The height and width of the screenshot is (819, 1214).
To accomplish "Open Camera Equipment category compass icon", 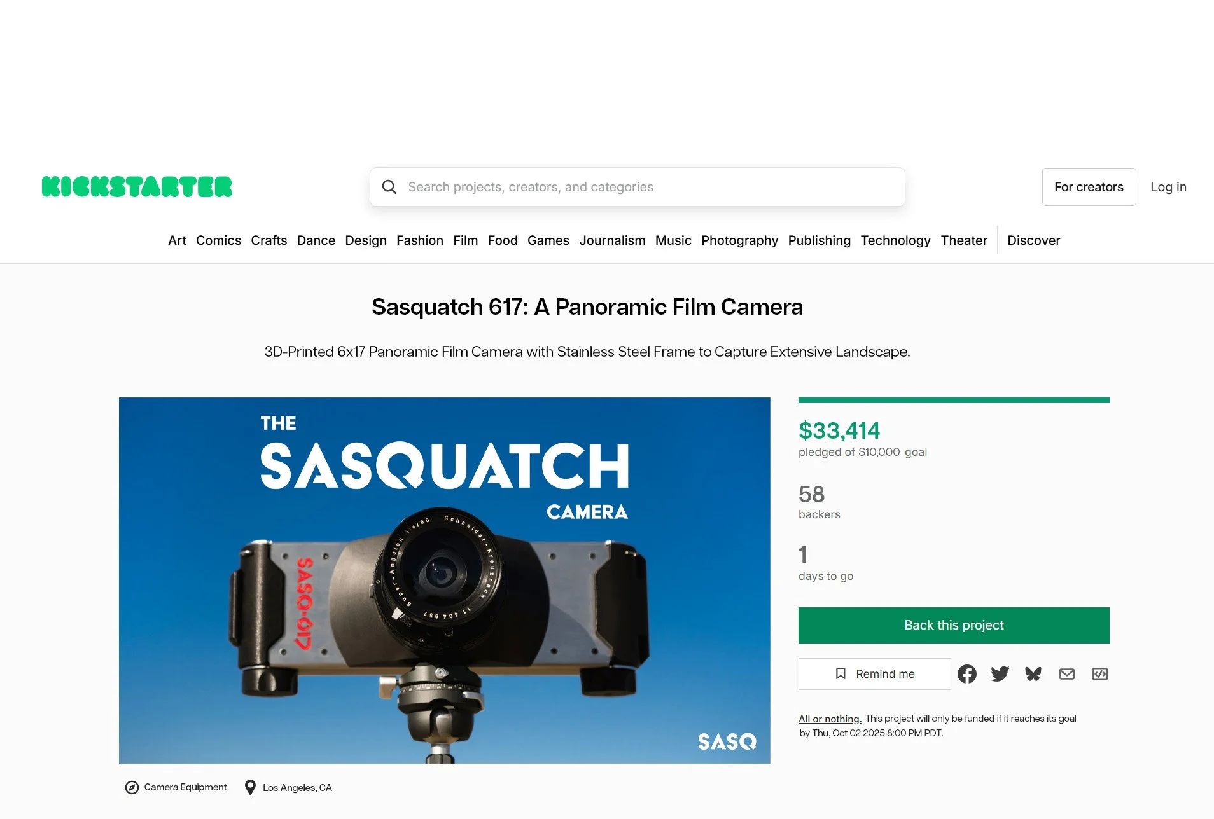I will point(132,788).
